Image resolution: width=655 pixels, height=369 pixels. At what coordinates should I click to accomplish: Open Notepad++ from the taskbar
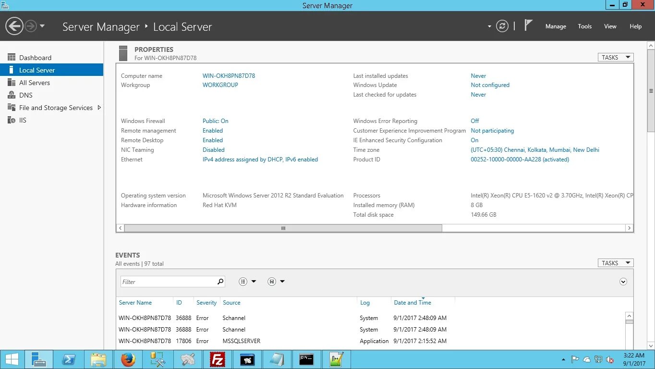pyautogui.click(x=336, y=359)
